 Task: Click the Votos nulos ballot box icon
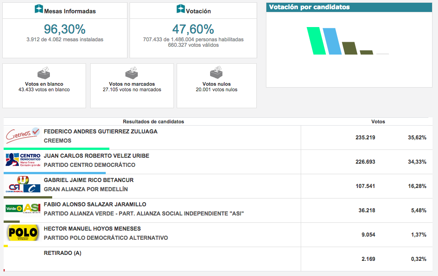coord(216,72)
